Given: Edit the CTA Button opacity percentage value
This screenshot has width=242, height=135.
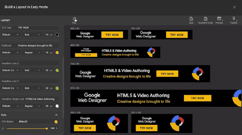Looking at the screenshot, I should [x=52, y=128].
